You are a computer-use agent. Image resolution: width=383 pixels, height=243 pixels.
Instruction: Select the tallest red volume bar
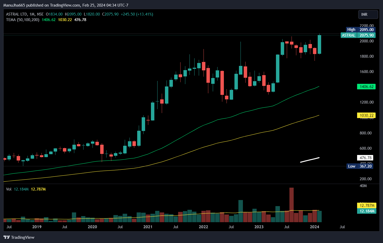[x=292, y=205]
